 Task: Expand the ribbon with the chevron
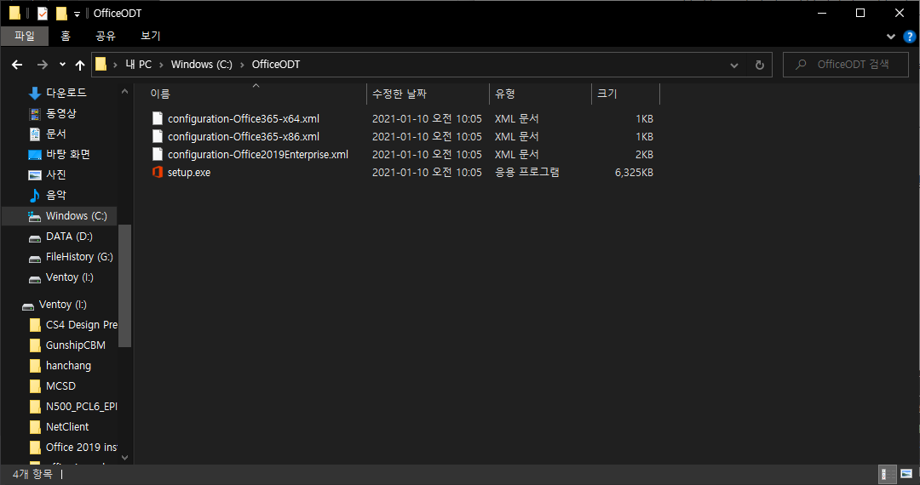pos(891,37)
